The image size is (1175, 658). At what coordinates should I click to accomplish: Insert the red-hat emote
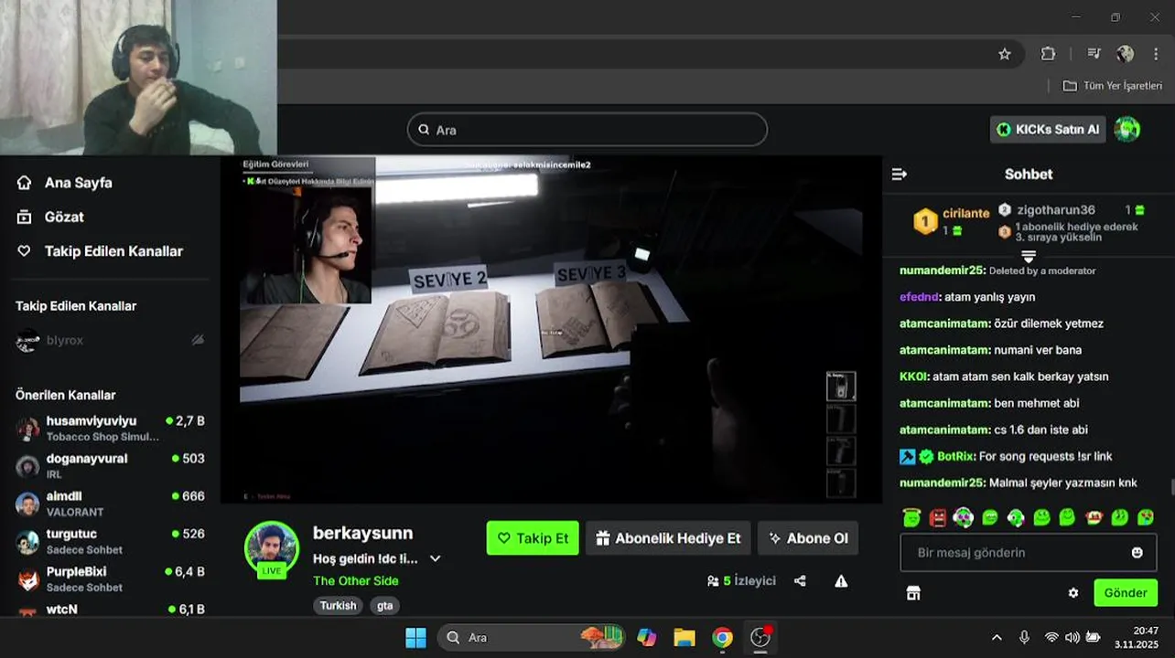click(1094, 517)
